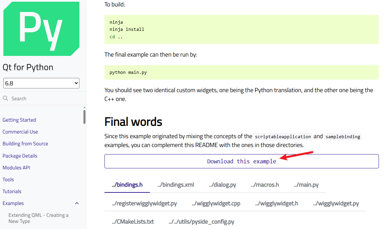Open the Tutorials section
The width and height of the screenshot is (385, 229).
tap(12, 191)
